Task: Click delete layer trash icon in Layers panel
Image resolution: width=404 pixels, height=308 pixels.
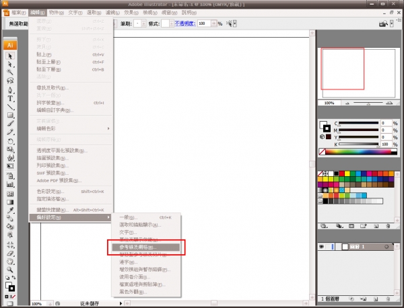Action: 388,299
